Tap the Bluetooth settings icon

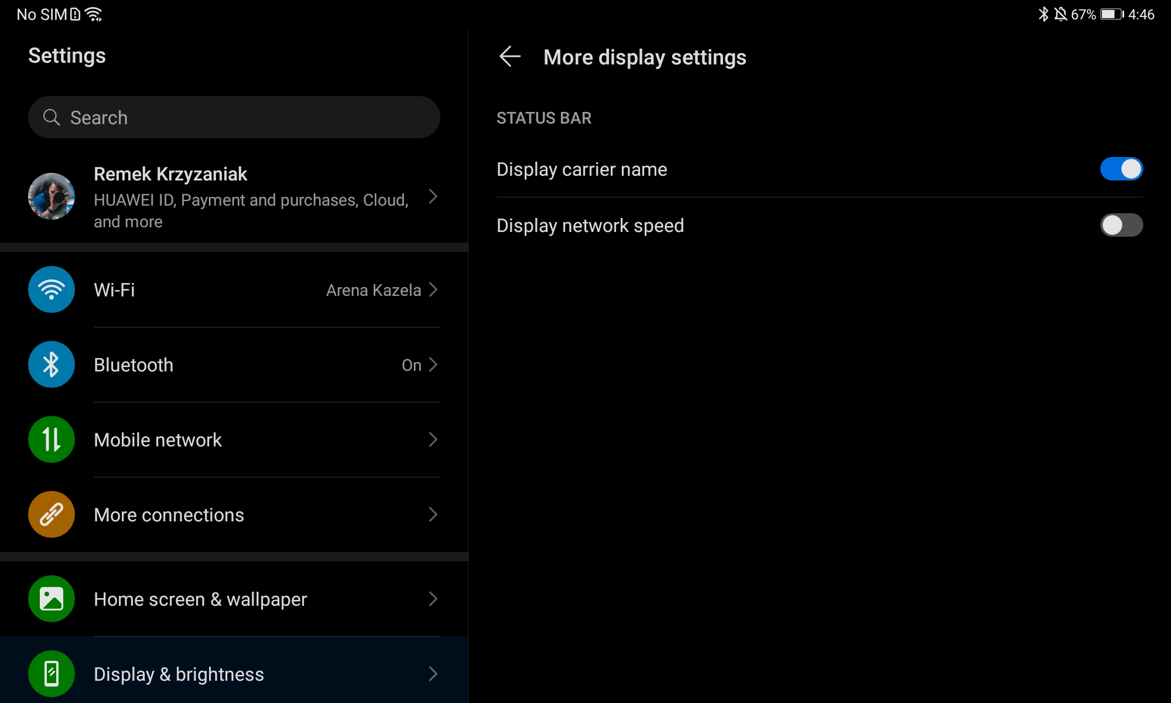52,364
